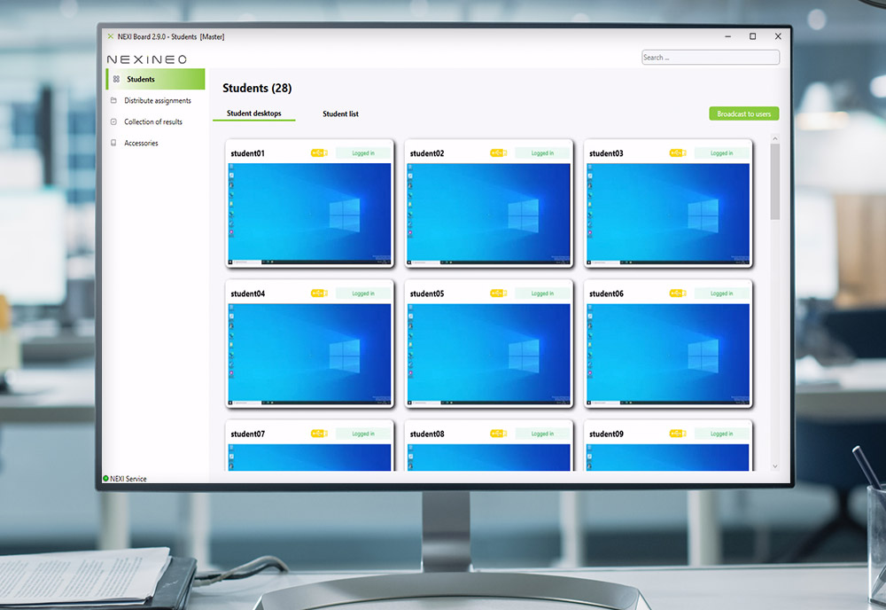Click the Collection of results checkmark icon
This screenshot has height=610, width=886.
(113, 122)
